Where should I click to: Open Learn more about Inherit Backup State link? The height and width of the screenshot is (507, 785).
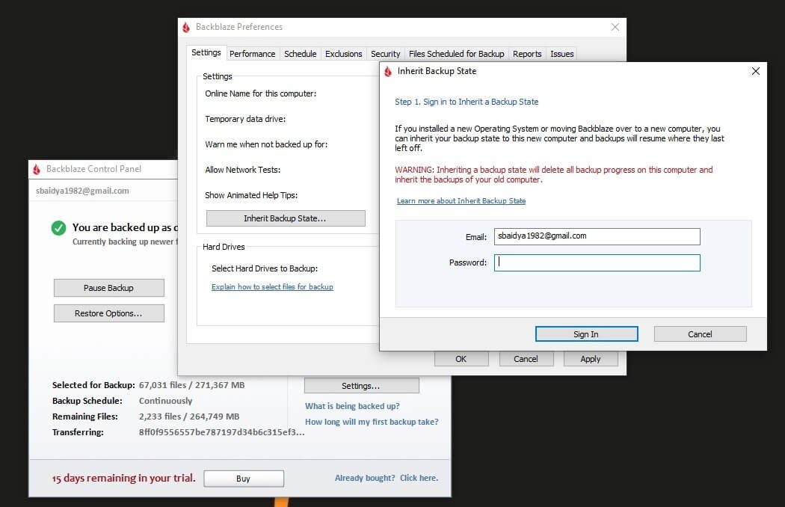pos(461,201)
